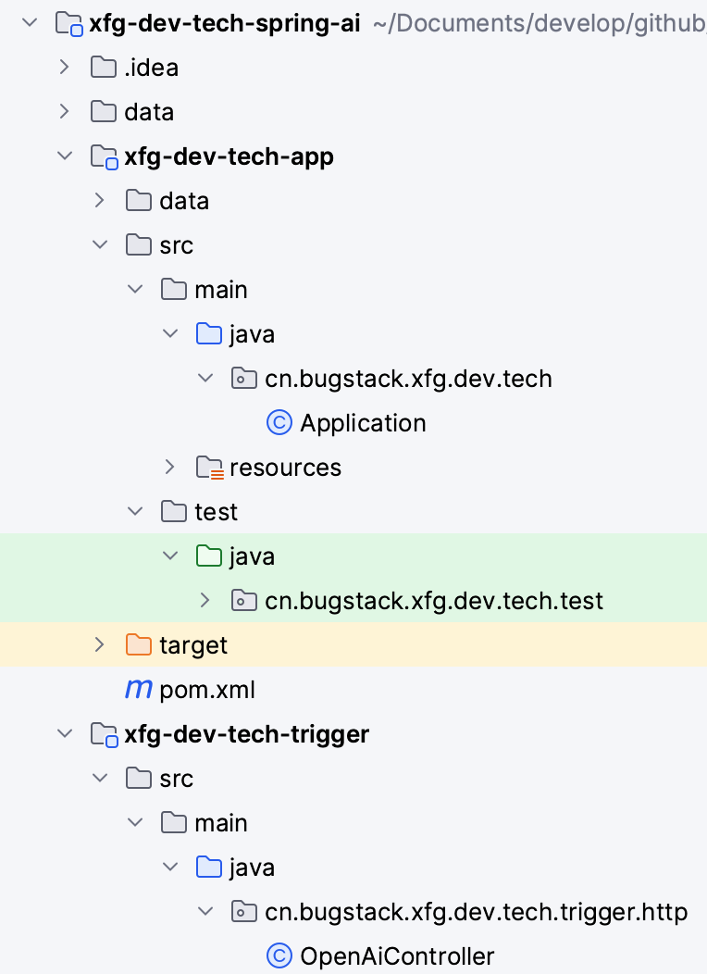Expand the target folder
This screenshot has width=707, height=974.
tap(99, 644)
